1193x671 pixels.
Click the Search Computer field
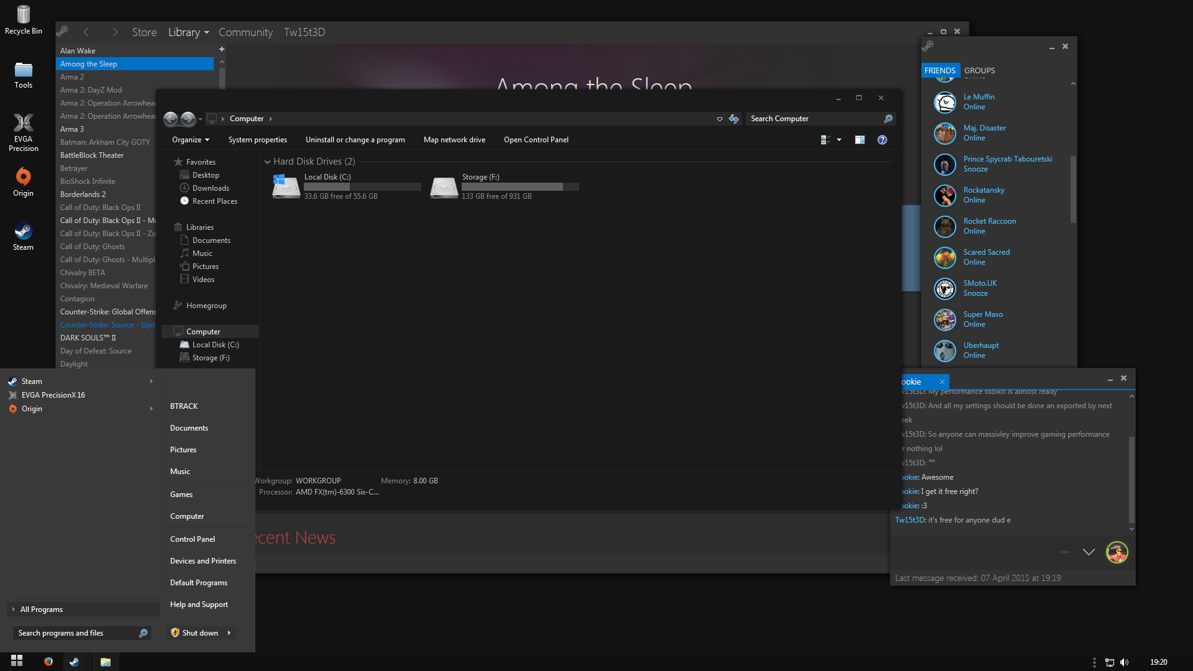(x=820, y=119)
